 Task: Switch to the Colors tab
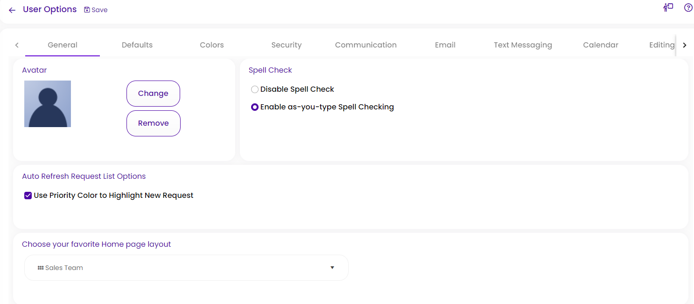point(212,45)
